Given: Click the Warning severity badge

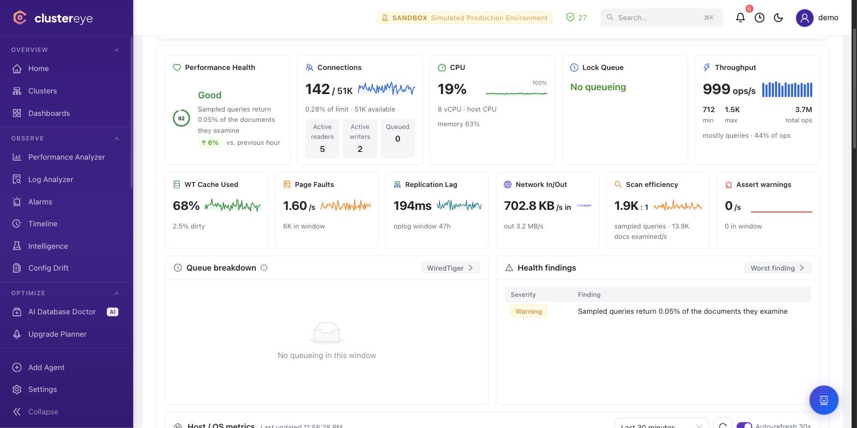Looking at the screenshot, I should [x=529, y=311].
